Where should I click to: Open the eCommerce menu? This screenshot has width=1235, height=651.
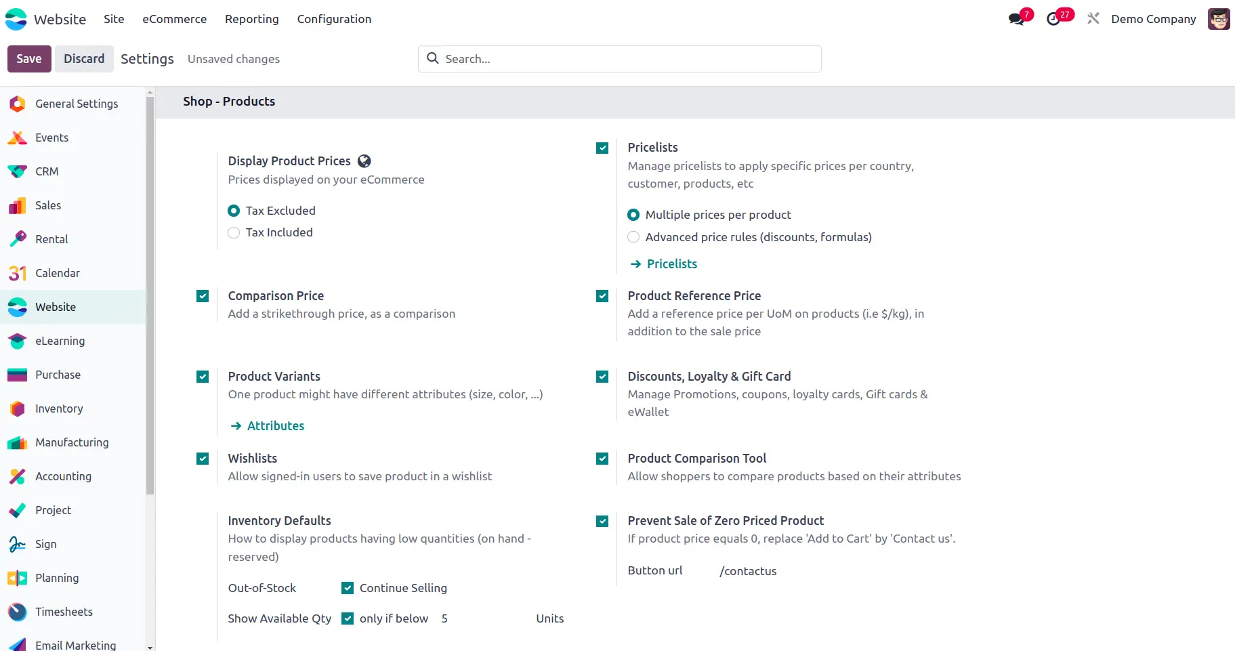coord(174,19)
